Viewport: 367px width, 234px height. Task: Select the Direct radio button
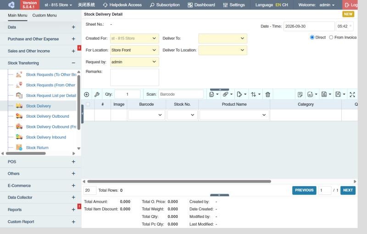(312, 37)
